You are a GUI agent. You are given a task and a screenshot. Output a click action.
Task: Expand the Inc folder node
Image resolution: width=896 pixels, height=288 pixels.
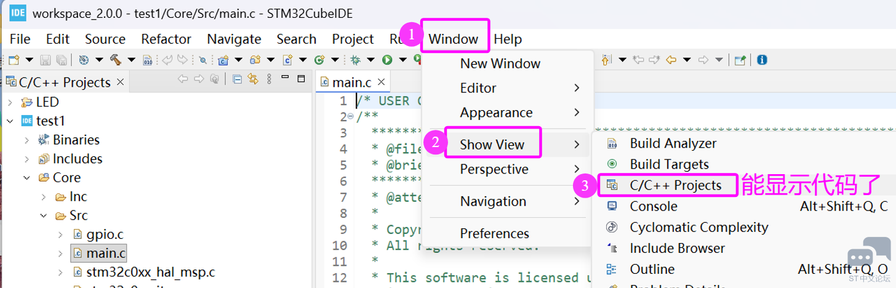43,197
